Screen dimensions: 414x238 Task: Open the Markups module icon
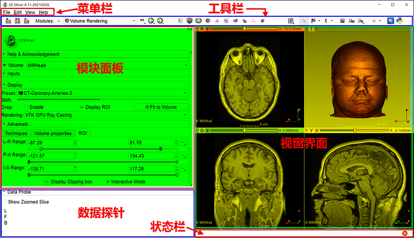(217, 21)
